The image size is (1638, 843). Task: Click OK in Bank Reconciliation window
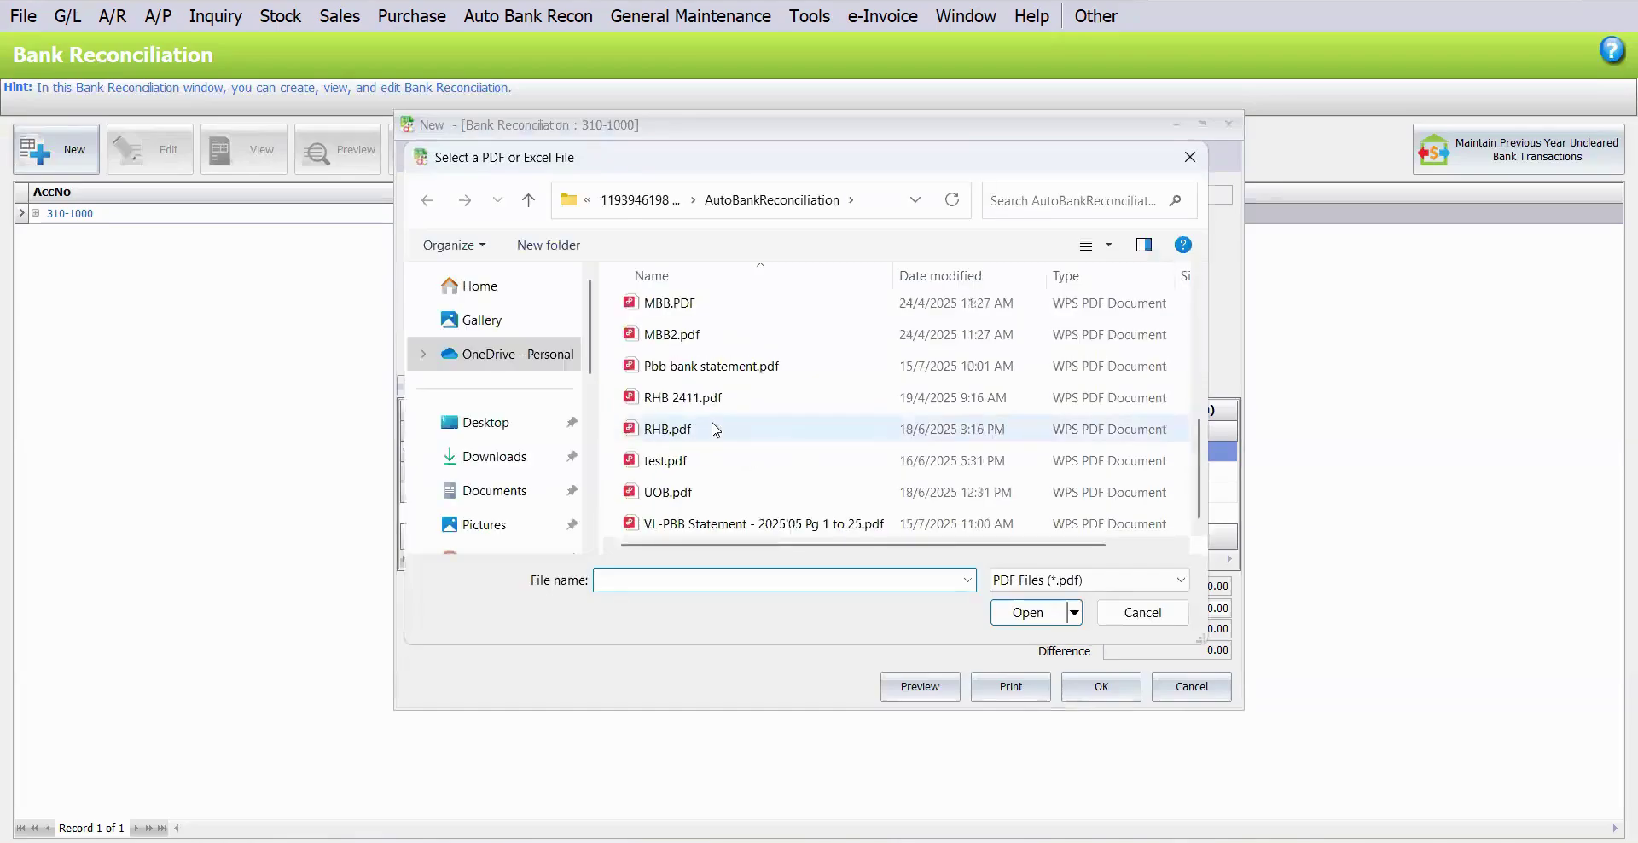[x=1101, y=686]
